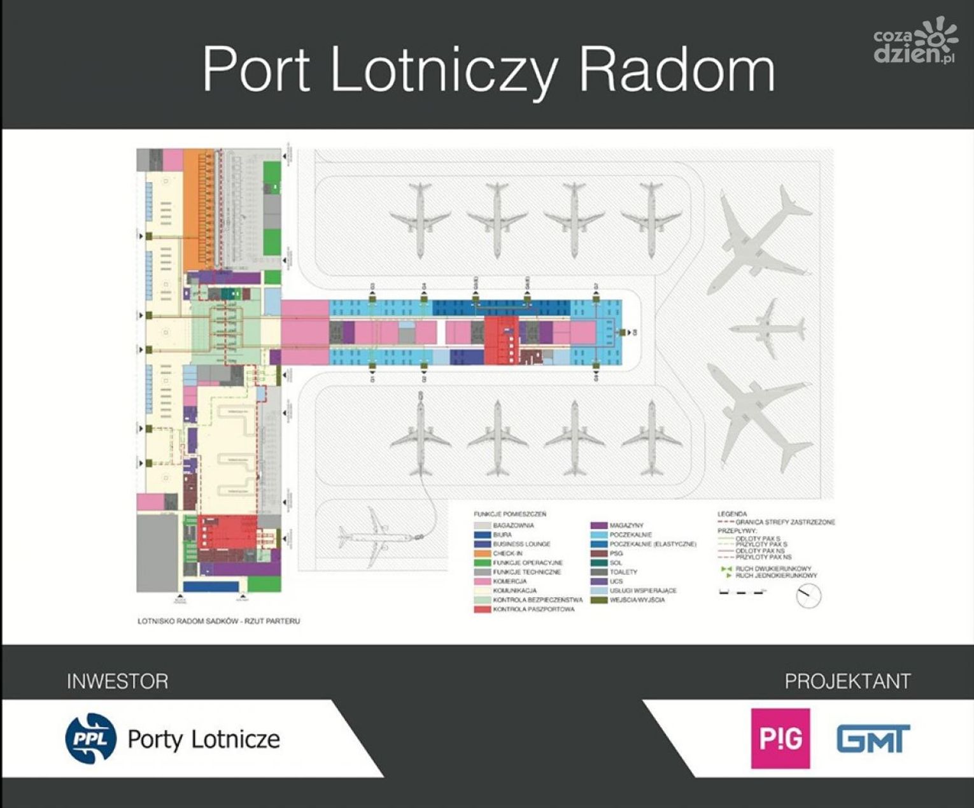The height and width of the screenshot is (808, 974).
Task: Click the one-way movement arrow legend icon
Action: (729, 576)
